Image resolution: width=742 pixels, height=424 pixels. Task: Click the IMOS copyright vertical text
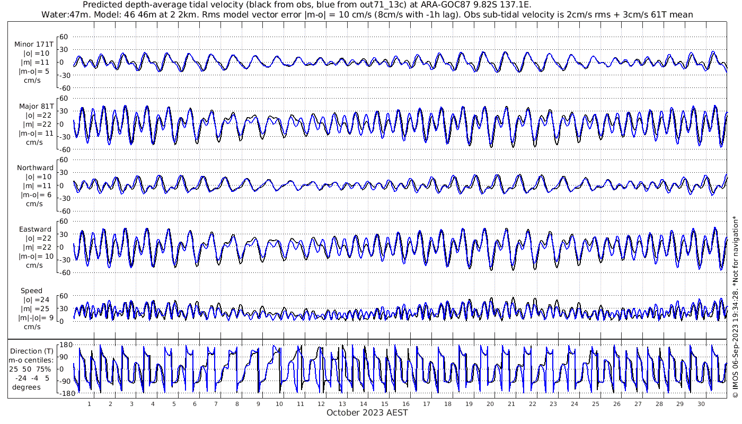735,307
